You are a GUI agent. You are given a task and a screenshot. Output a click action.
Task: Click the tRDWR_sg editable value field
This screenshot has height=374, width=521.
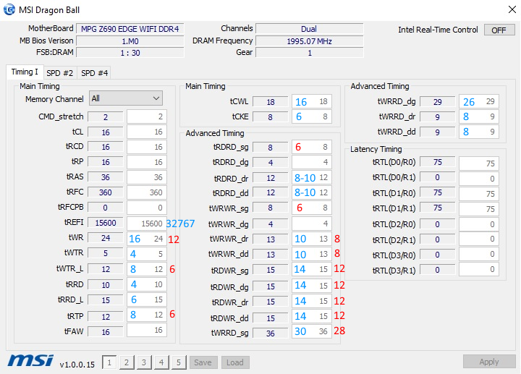click(312, 269)
